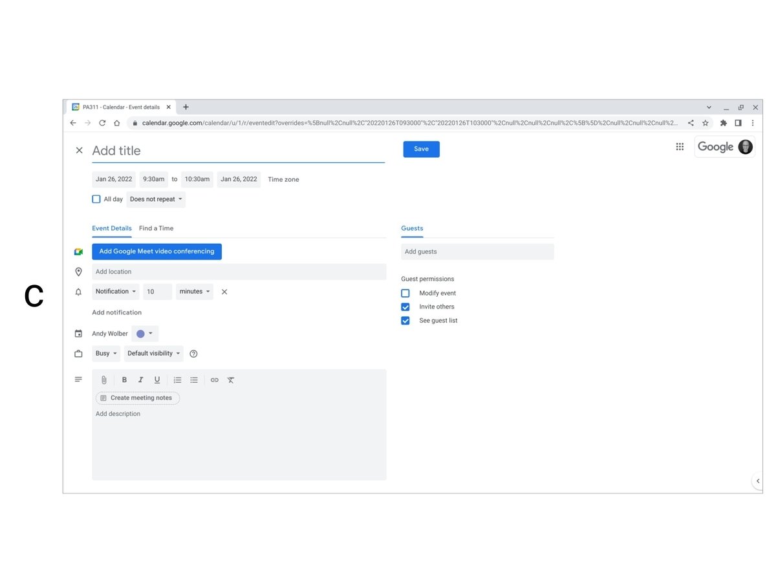The height and width of the screenshot is (582, 776).
Task: Switch to the Find a Time tab
Action: (x=156, y=228)
